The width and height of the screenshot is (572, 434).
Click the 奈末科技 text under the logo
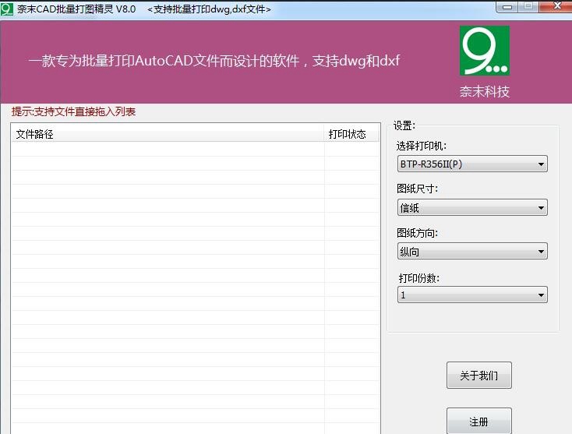[485, 91]
